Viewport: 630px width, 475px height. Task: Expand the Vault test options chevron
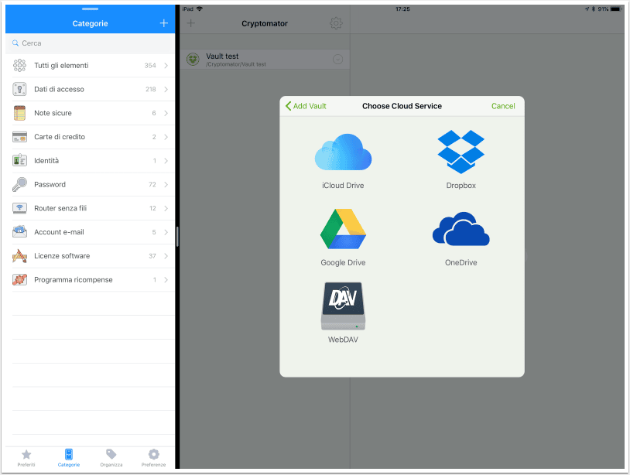[338, 60]
